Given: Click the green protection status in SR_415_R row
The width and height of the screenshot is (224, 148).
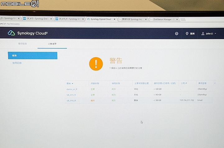Looking at the screenshot, I should (93, 95).
